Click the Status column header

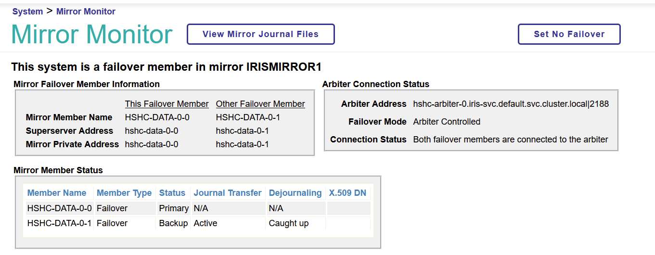coord(172,193)
